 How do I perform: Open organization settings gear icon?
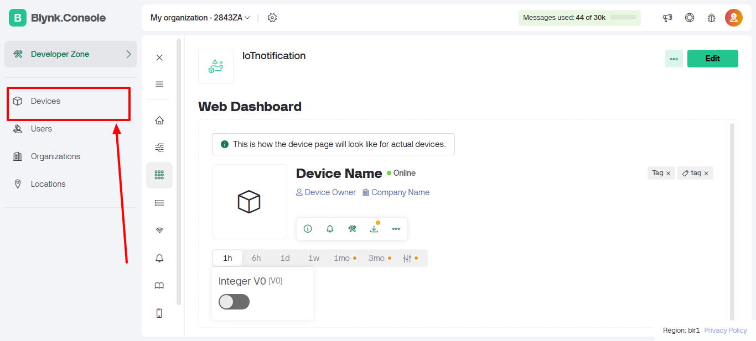coord(272,18)
